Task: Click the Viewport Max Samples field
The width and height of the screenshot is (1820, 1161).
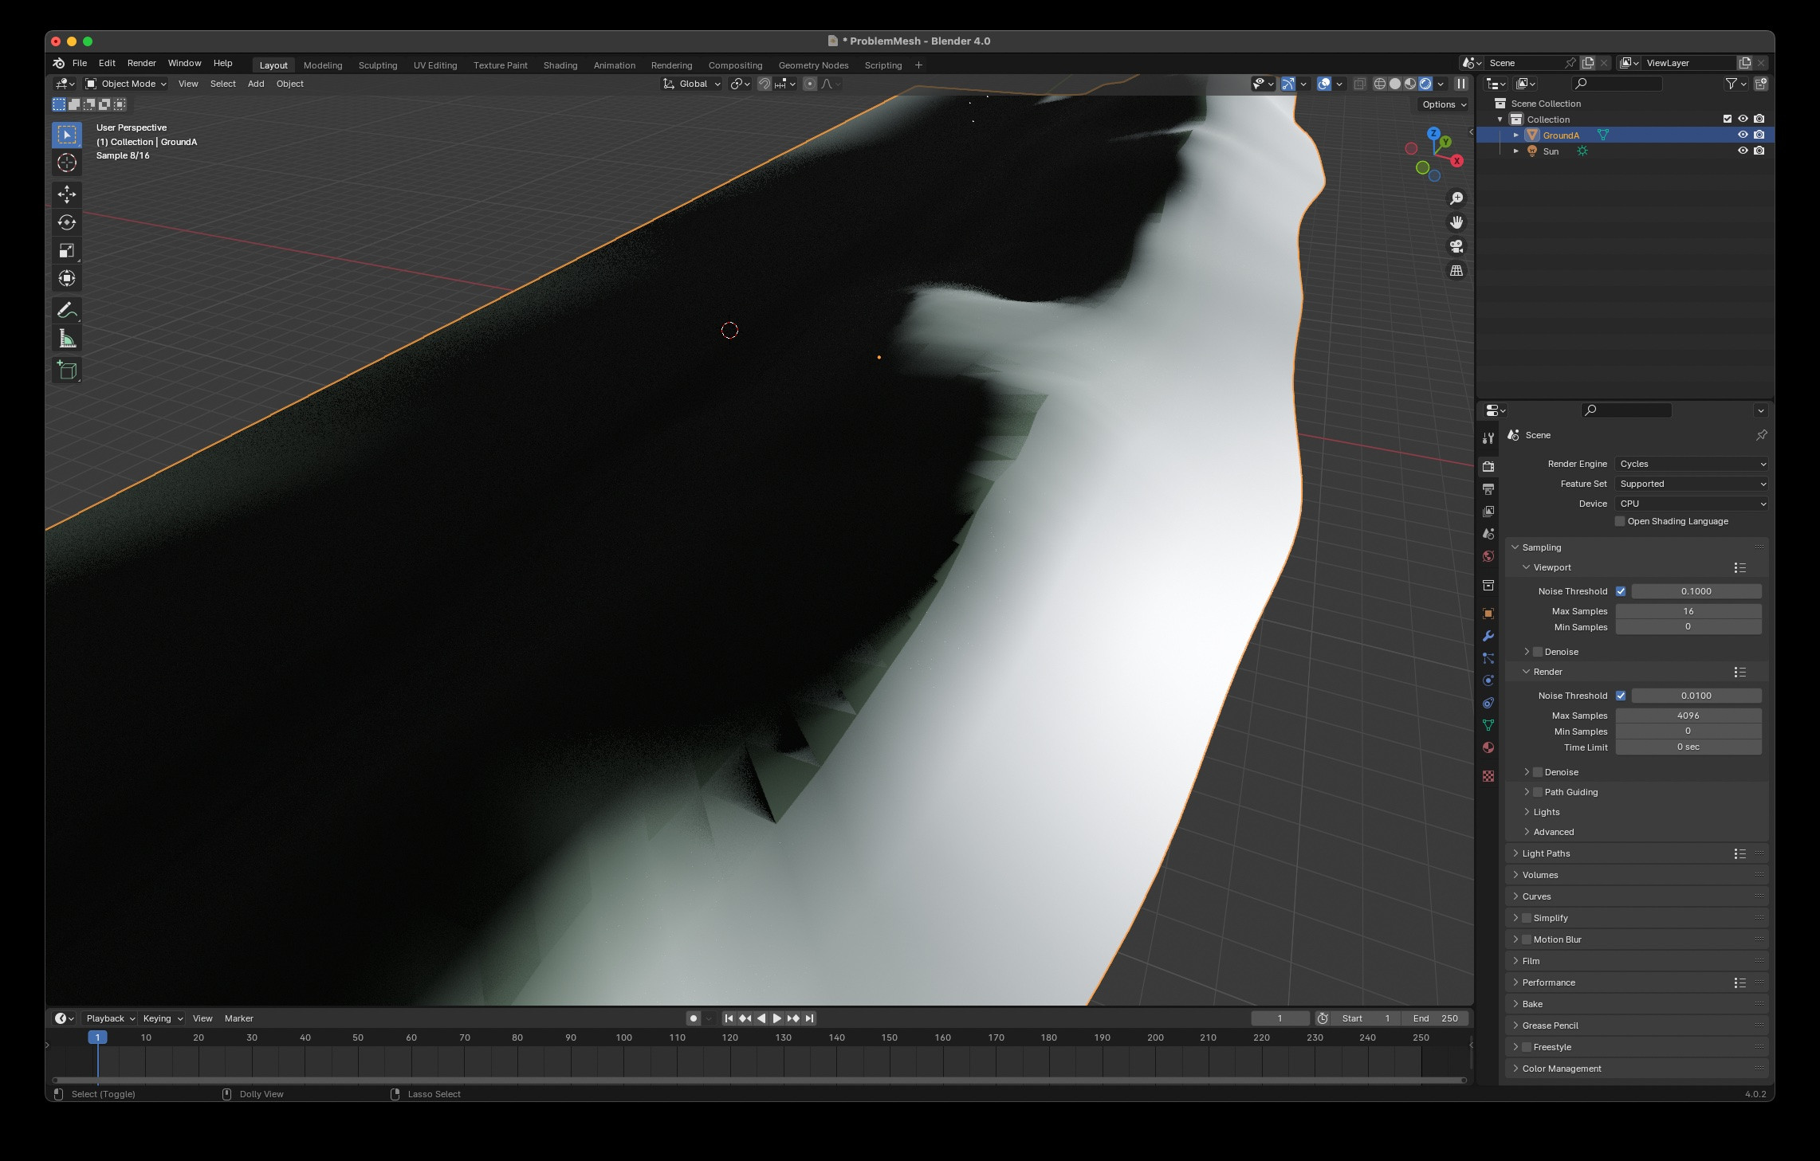Action: [x=1688, y=611]
